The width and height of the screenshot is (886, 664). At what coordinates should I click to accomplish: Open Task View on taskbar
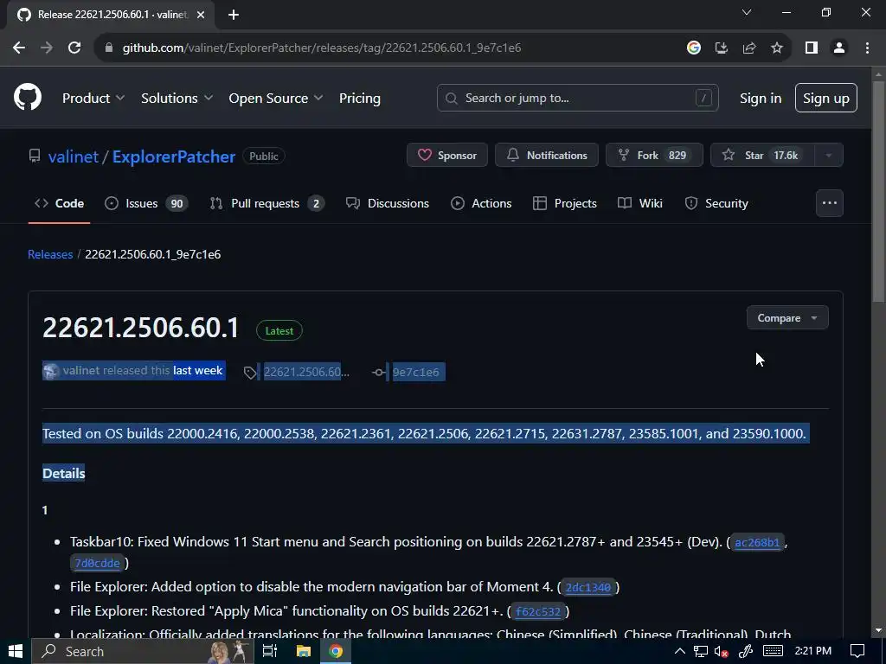[x=270, y=652]
